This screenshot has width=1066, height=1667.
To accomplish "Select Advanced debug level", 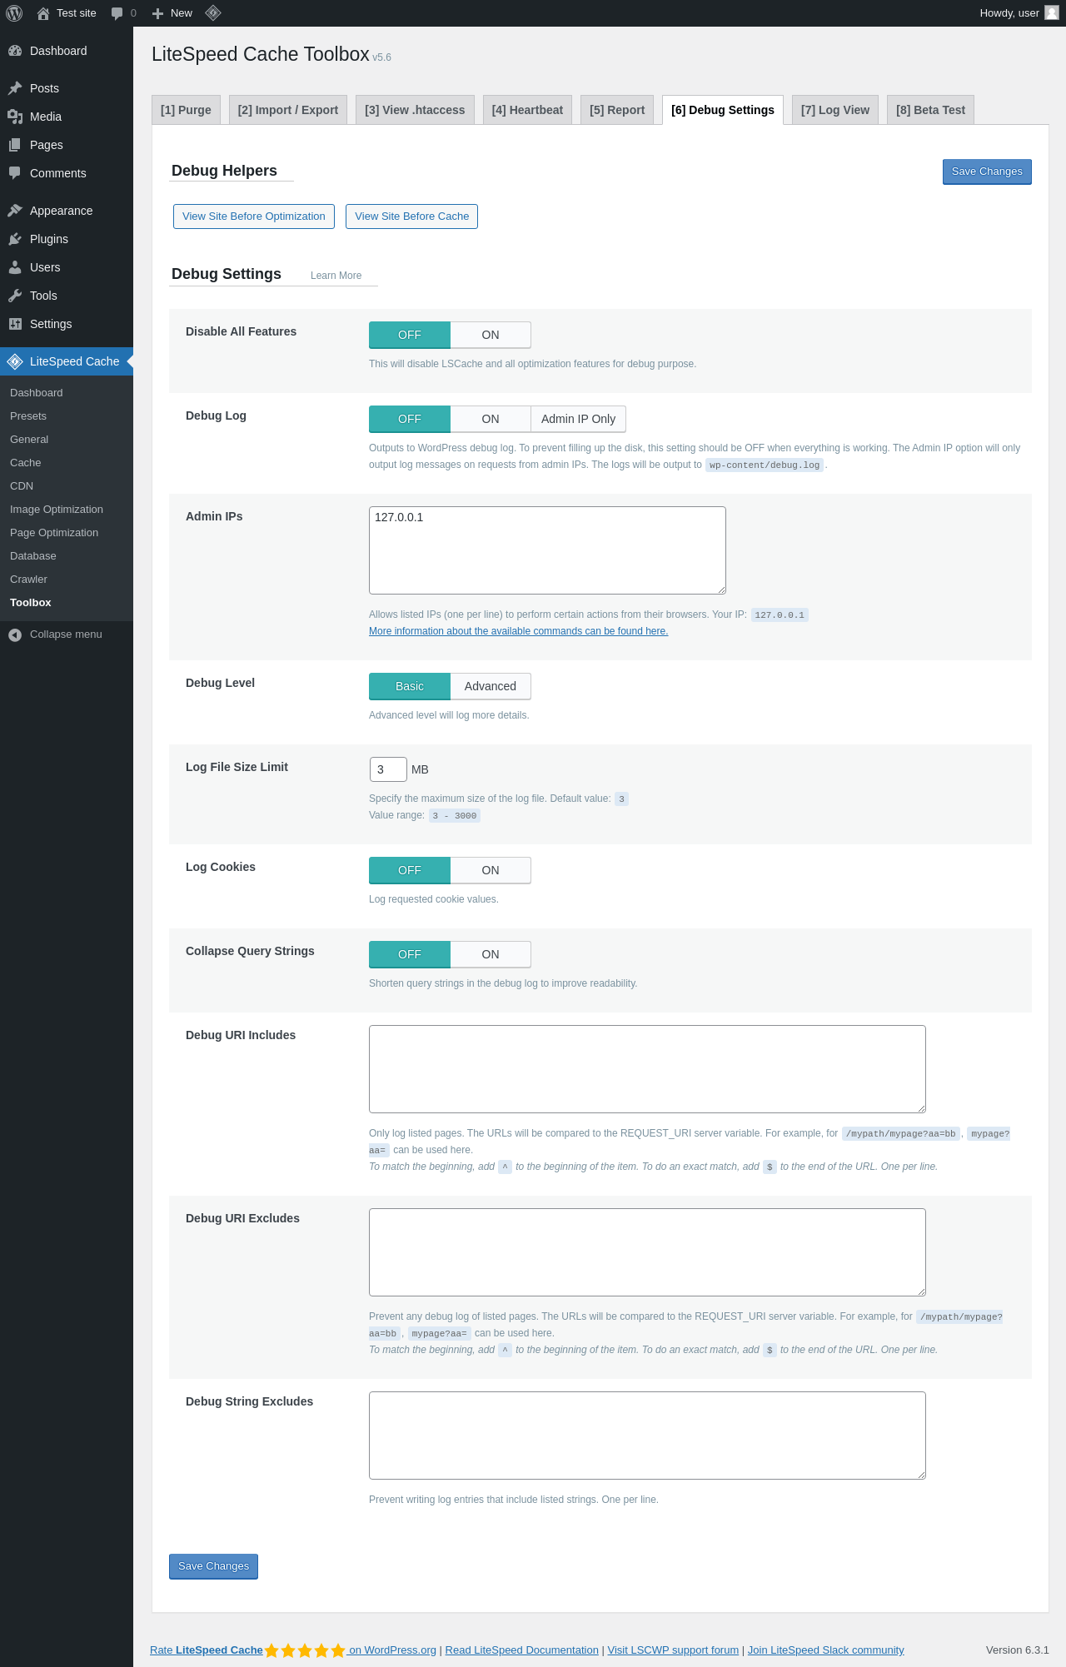I will (491, 686).
